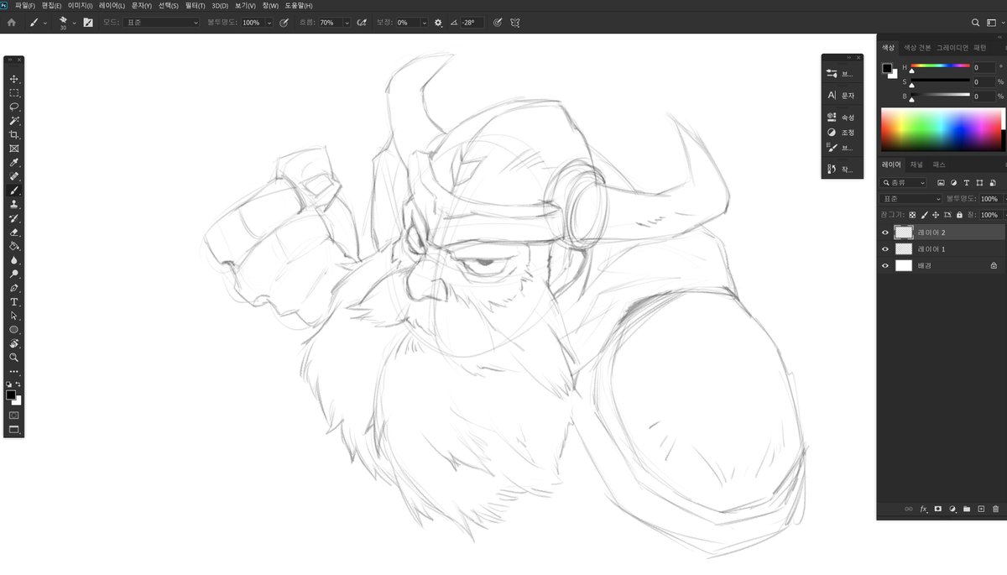Enable airbrush-style build-up
Screen dimensions: 1007x575
(363, 23)
